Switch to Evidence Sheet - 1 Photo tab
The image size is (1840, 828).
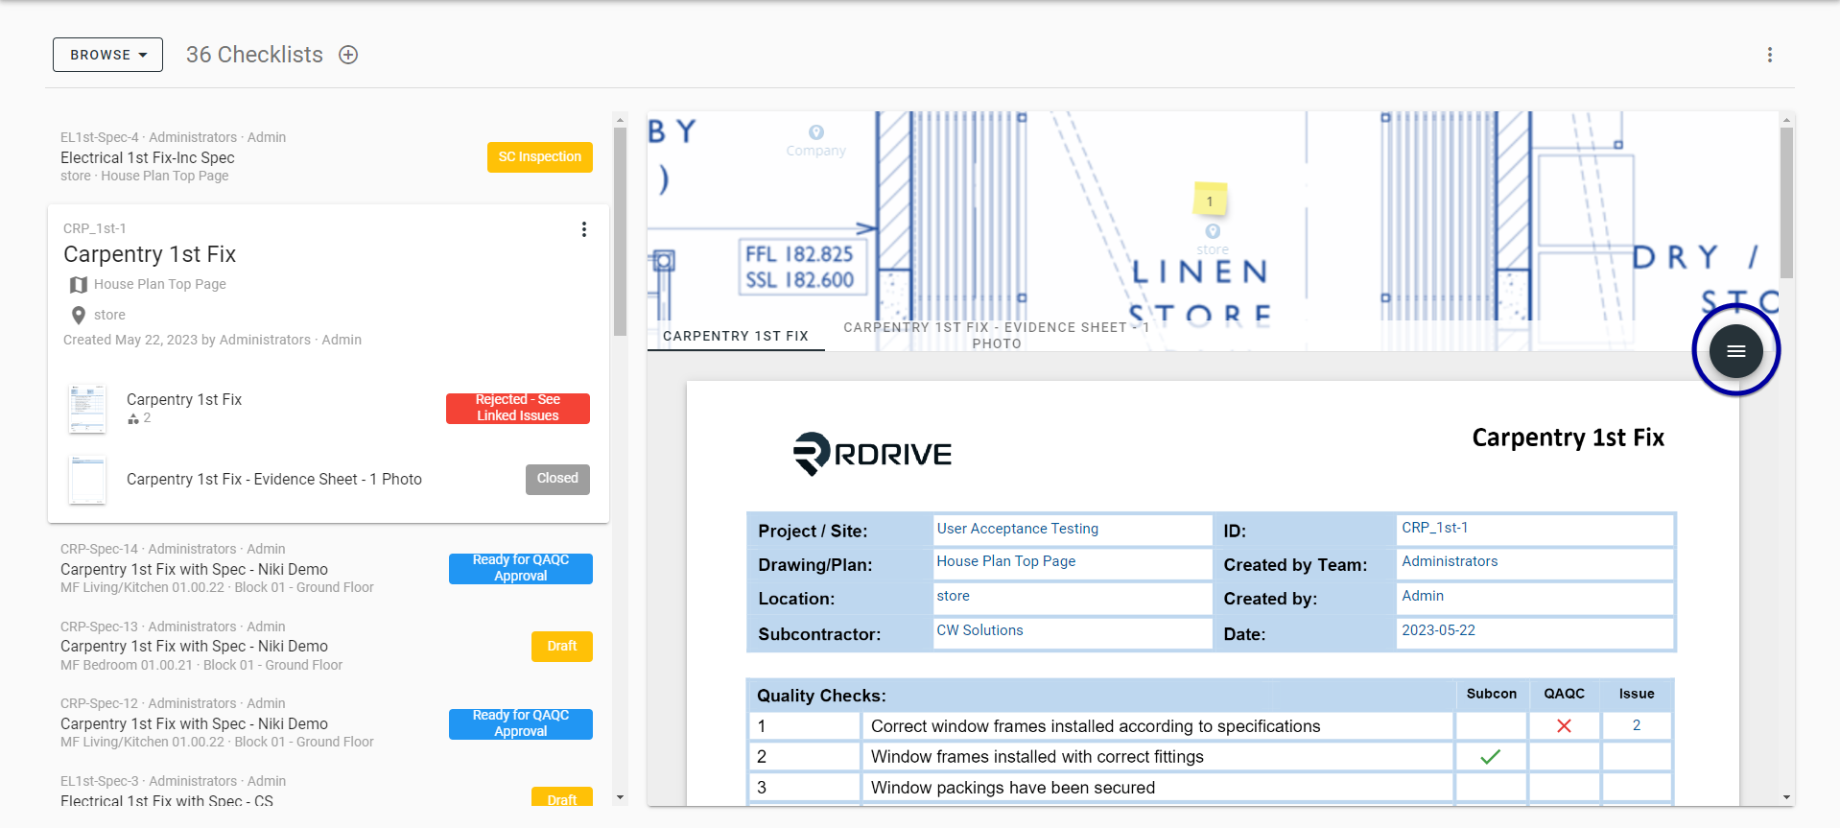tap(997, 335)
